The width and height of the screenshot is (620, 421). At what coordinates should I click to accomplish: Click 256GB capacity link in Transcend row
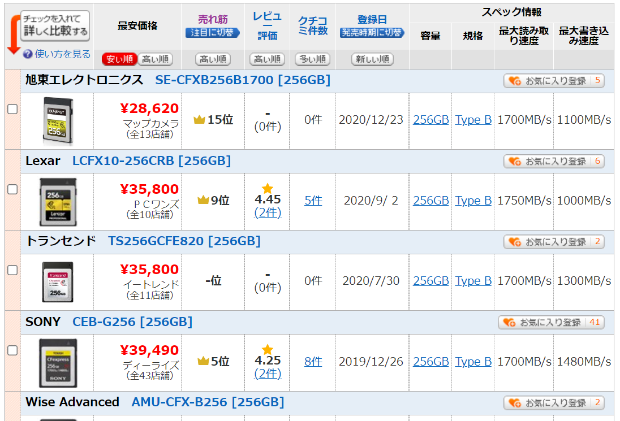click(431, 281)
